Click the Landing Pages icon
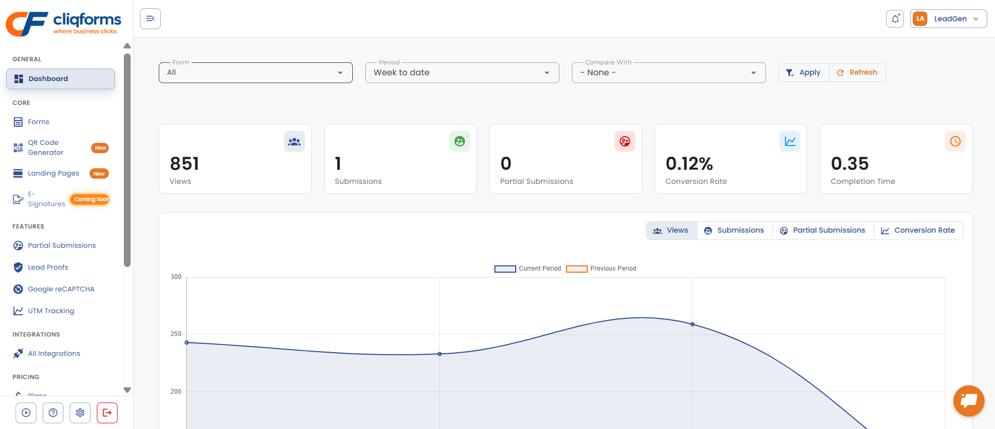 click(18, 173)
